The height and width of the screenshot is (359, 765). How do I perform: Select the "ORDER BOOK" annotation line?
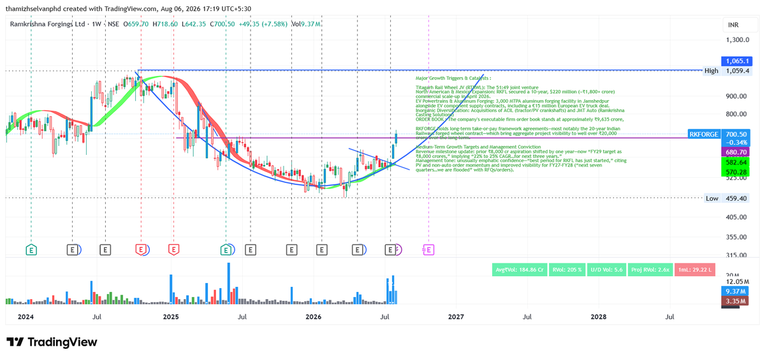520,119
